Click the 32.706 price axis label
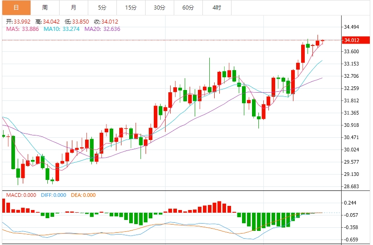Image resolution: width=373 pixels, height=245 pixels. pyautogui.click(x=351, y=76)
